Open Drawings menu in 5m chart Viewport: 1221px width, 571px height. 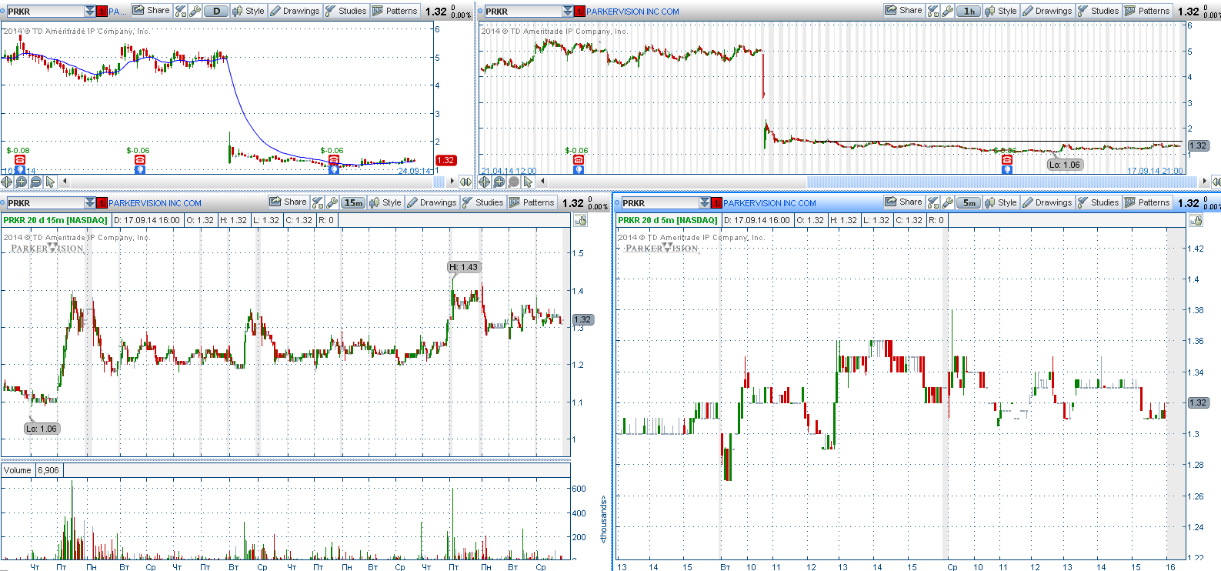[x=1047, y=202]
